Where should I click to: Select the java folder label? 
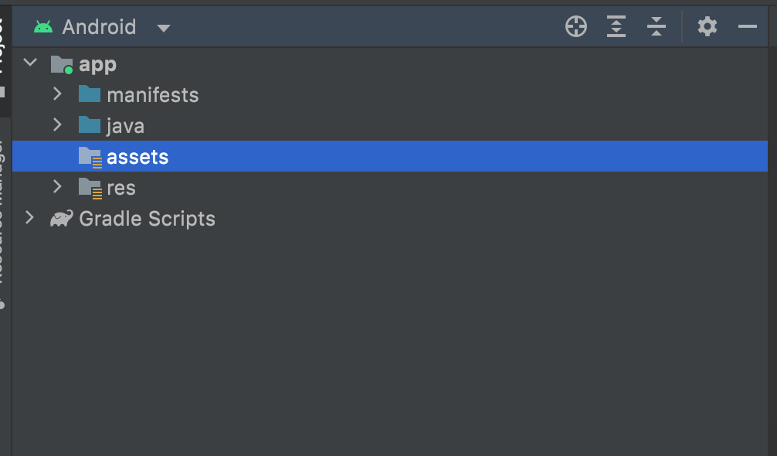[x=125, y=126]
